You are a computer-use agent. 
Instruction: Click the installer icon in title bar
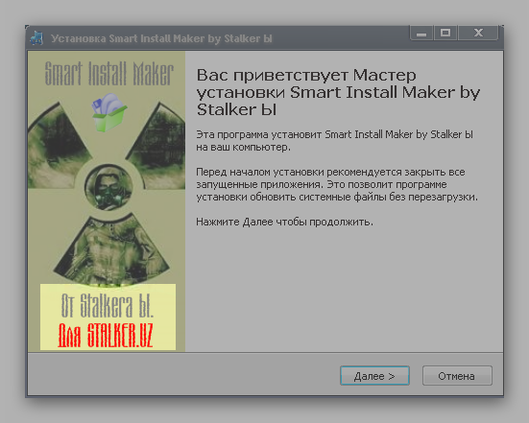pos(36,38)
